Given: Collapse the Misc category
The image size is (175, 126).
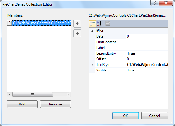Looking at the screenshot, I should point(92,31).
